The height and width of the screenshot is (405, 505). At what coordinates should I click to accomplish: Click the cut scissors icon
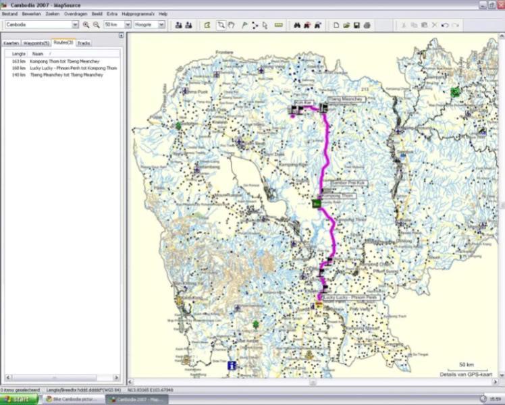pyautogui.click(x=404, y=25)
